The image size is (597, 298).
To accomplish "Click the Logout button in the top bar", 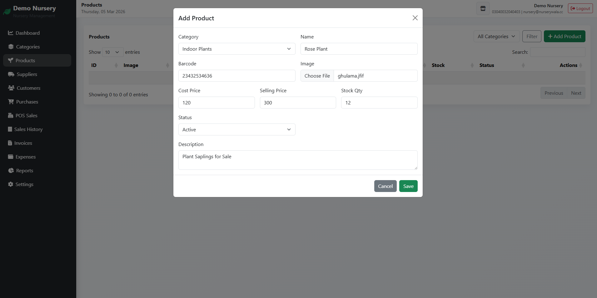I will click(580, 8).
